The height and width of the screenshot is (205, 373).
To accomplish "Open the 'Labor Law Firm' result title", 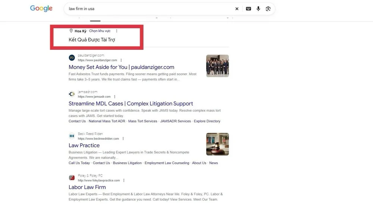I will [87, 187].
